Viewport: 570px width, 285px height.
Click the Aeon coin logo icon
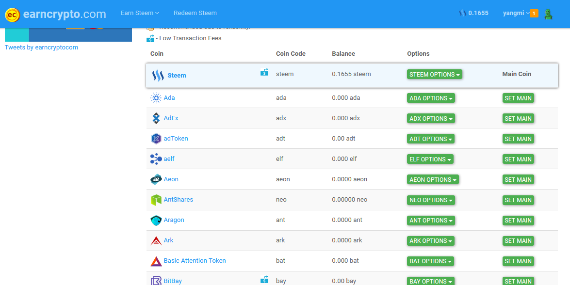point(155,179)
